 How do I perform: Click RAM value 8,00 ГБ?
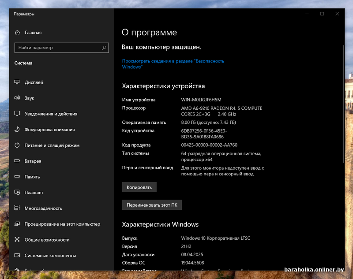coord(208,122)
